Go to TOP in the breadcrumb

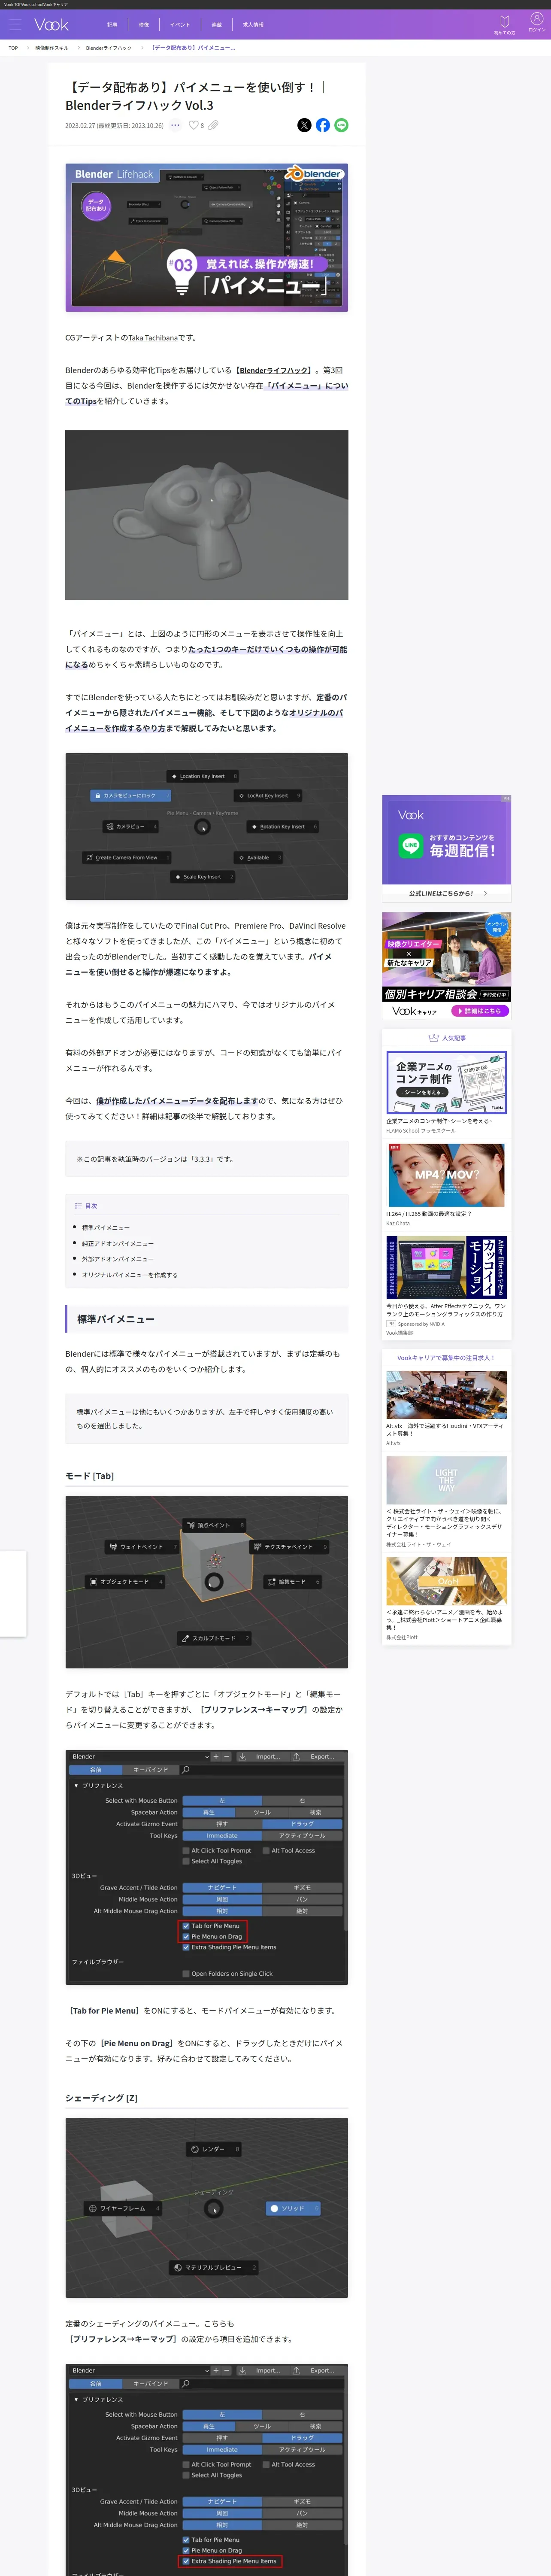pos(13,48)
